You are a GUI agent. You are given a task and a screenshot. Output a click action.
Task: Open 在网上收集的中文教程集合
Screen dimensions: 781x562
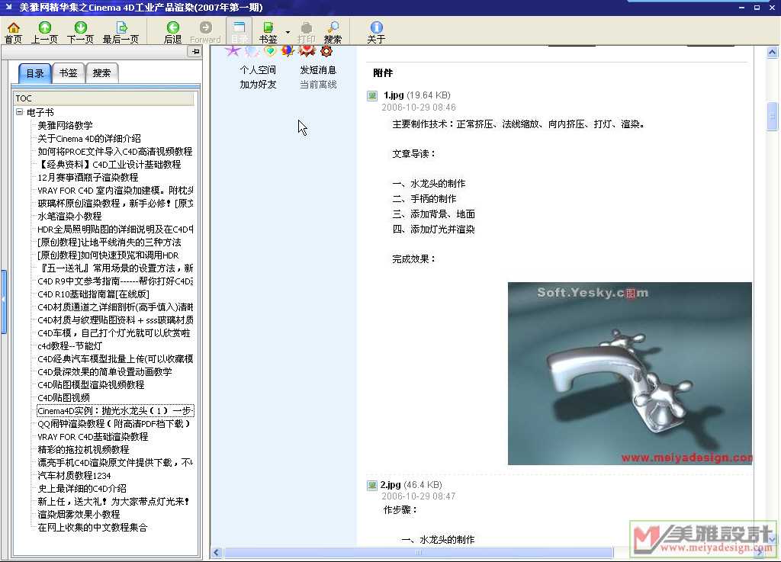[x=92, y=527]
